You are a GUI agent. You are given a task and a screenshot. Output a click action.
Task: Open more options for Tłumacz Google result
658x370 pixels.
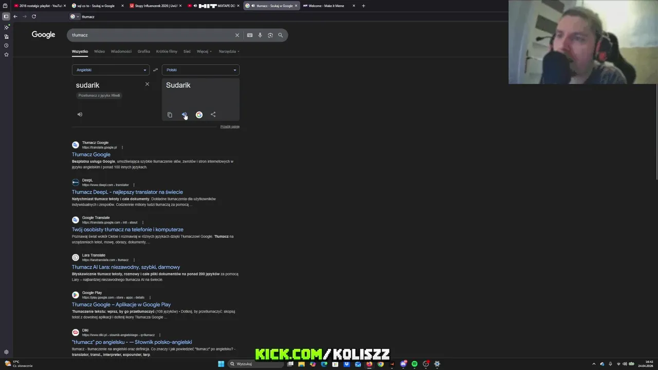tap(122, 147)
